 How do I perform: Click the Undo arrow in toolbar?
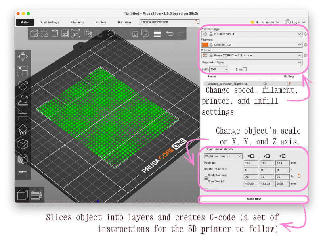point(170,34)
